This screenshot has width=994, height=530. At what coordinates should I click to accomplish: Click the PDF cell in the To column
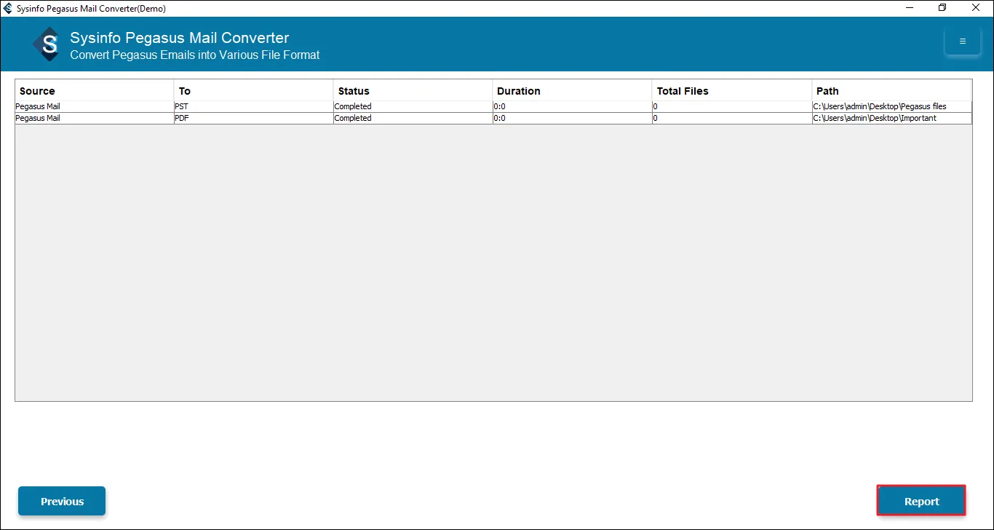254,118
